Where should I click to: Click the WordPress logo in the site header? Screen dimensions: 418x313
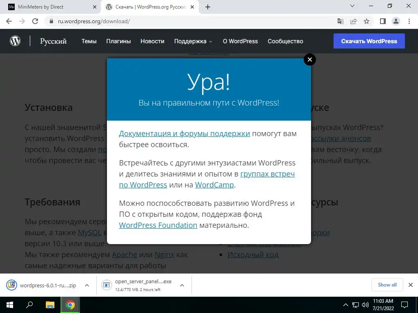pos(15,41)
